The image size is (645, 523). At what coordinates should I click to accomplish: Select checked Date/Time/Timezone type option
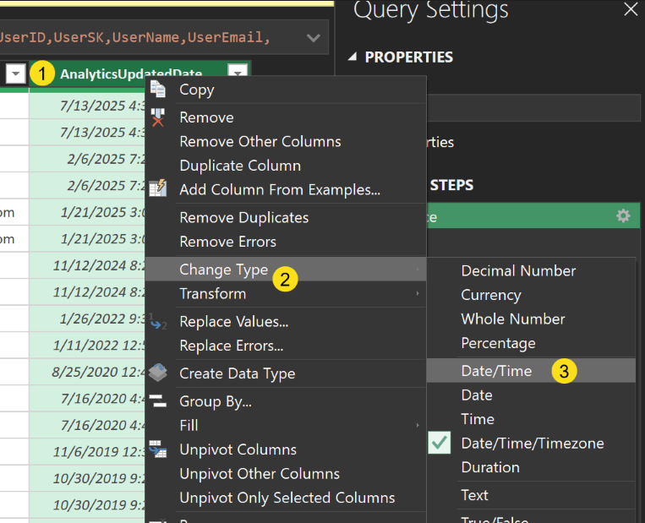coord(531,444)
